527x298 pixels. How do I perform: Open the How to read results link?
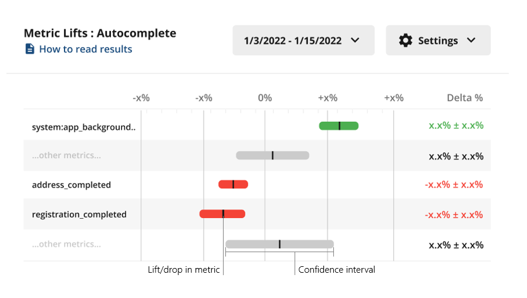point(86,49)
